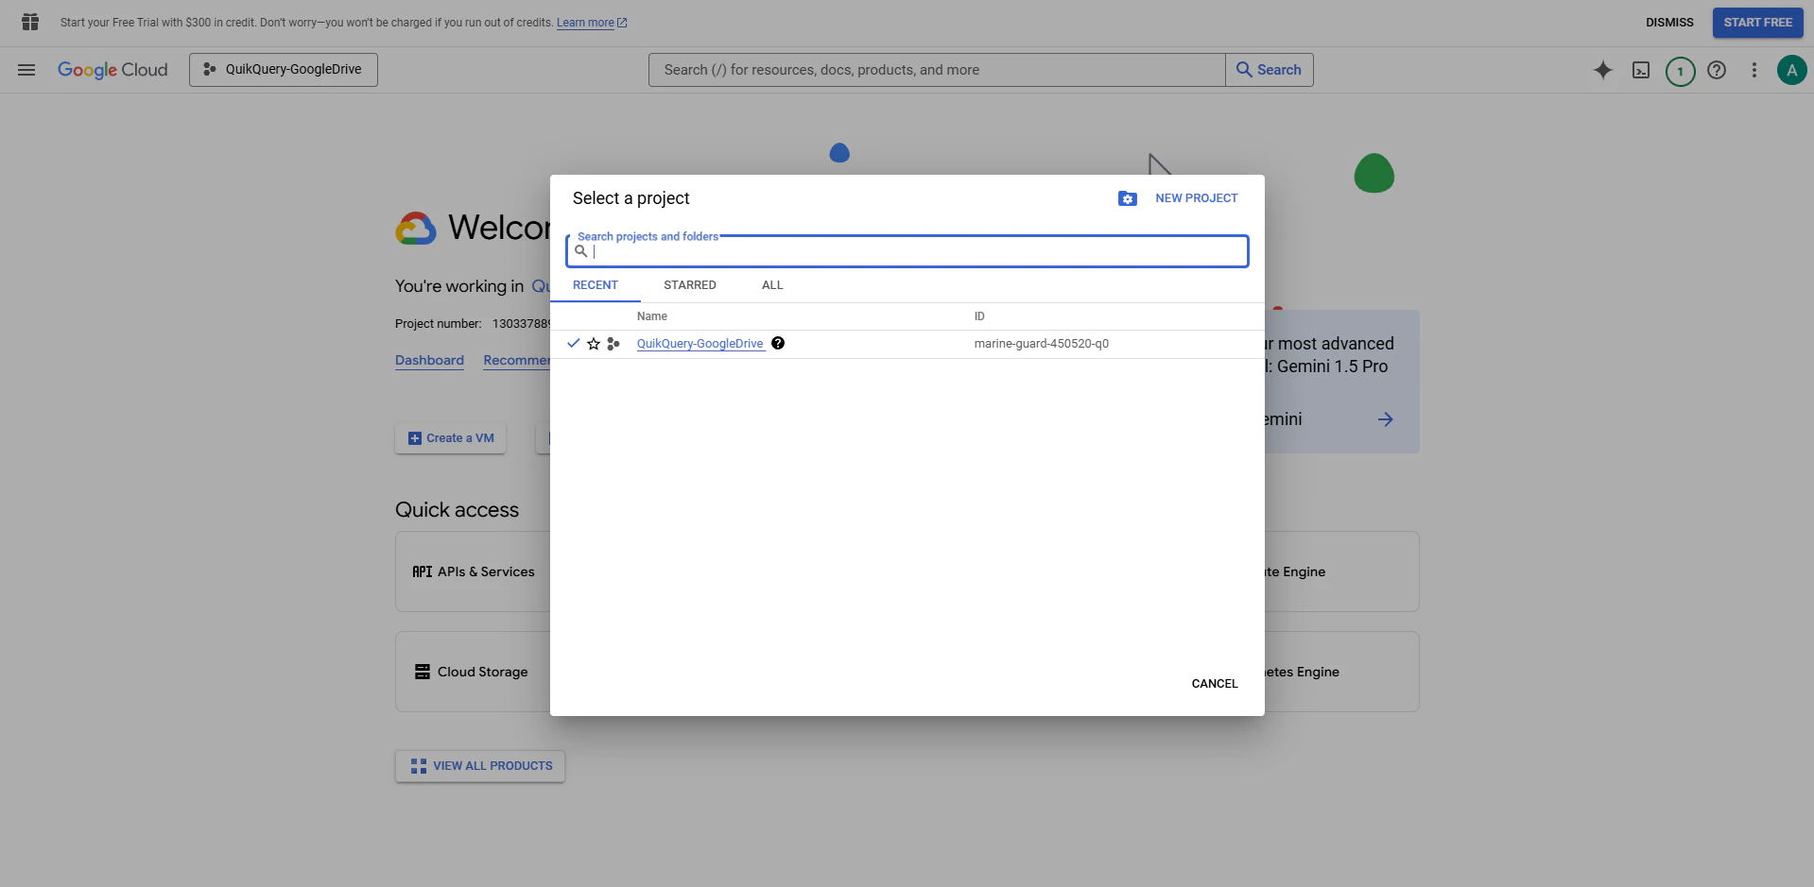
Task: Click NEW PROJECT in the dialog
Action: coord(1196,198)
